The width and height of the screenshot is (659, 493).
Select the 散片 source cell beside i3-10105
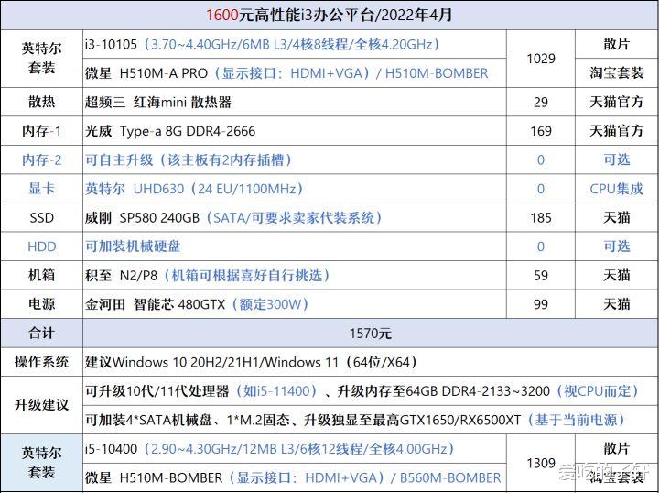click(x=616, y=44)
